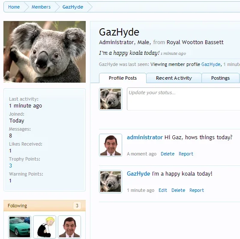
Task: Open the green car follower avatar
Action: click(20, 227)
